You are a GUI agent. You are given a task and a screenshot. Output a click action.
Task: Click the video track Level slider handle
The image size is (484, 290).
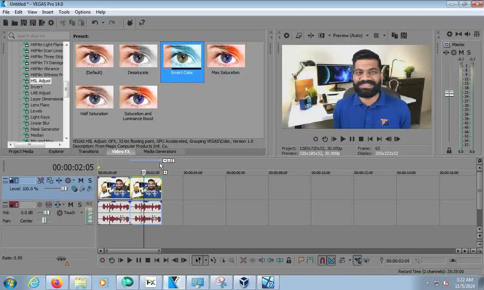64,189
